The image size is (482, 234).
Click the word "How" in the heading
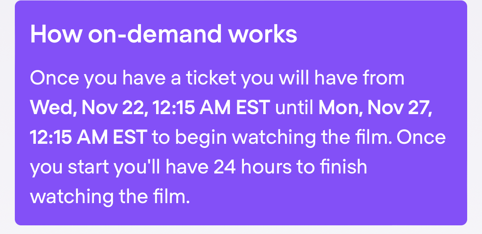[56, 34]
